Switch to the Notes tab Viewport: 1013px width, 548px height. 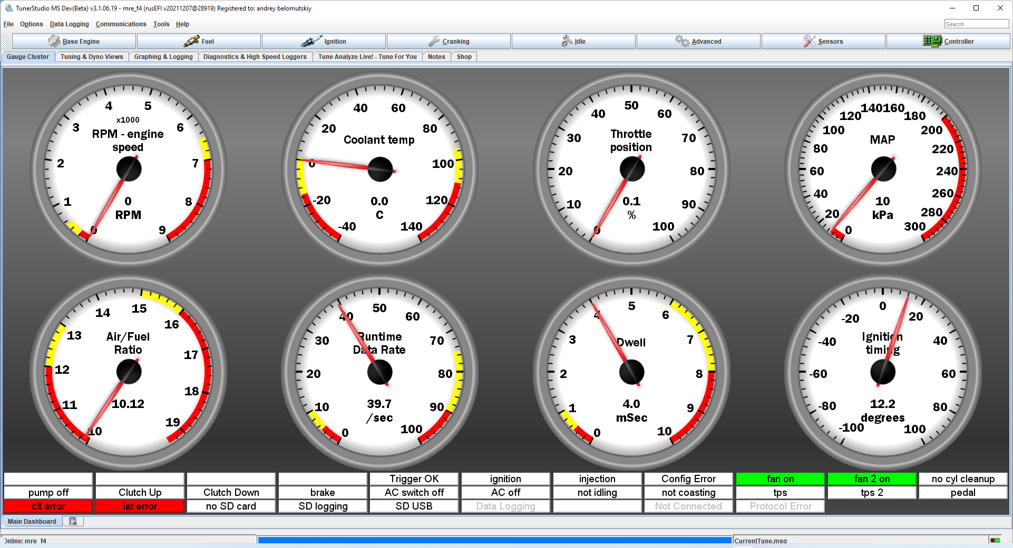click(x=436, y=57)
